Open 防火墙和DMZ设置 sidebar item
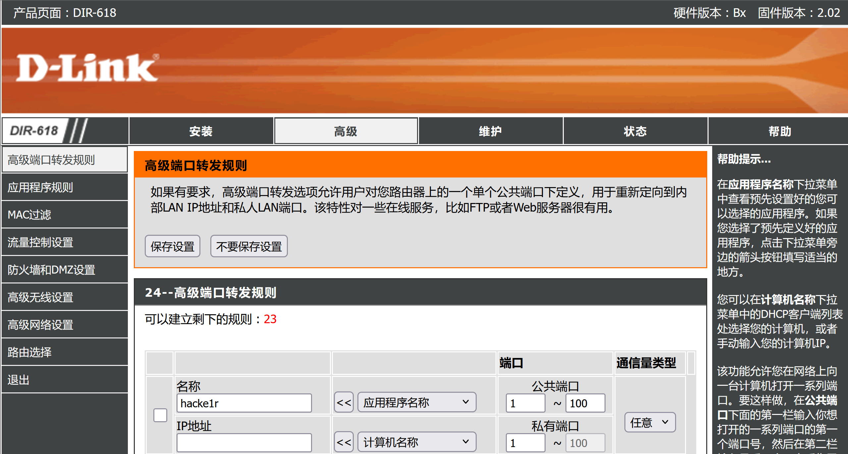Image resolution: width=848 pixels, height=454 pixels. 65,270
